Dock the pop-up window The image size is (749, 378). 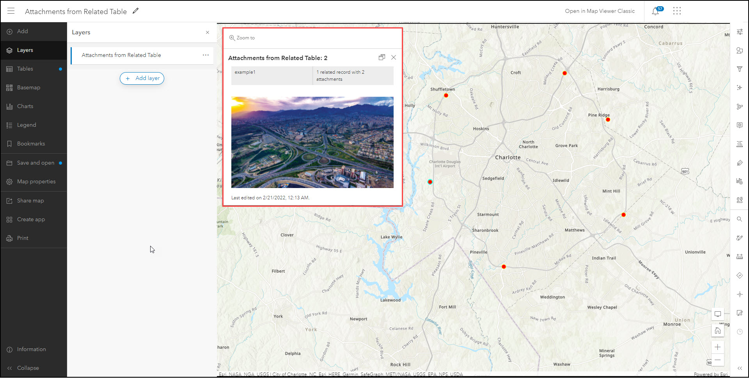click(x=382, y=58)
